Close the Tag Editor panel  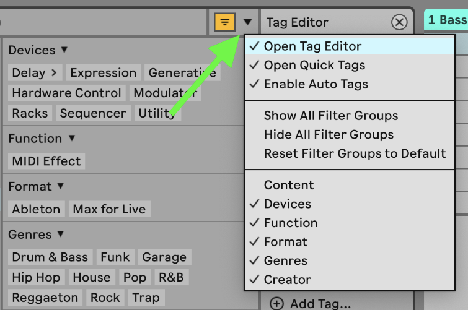coord(400,22)
